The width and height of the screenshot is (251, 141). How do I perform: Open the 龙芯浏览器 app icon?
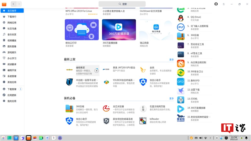coord(106,108)
